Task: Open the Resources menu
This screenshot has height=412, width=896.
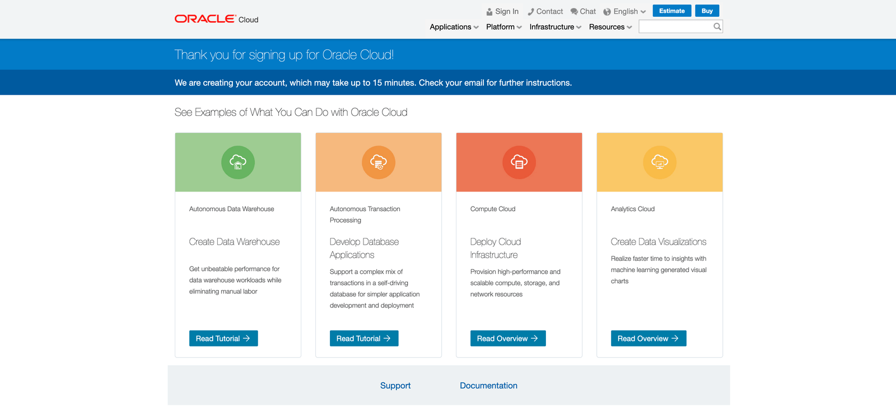Action: (610, 27)
